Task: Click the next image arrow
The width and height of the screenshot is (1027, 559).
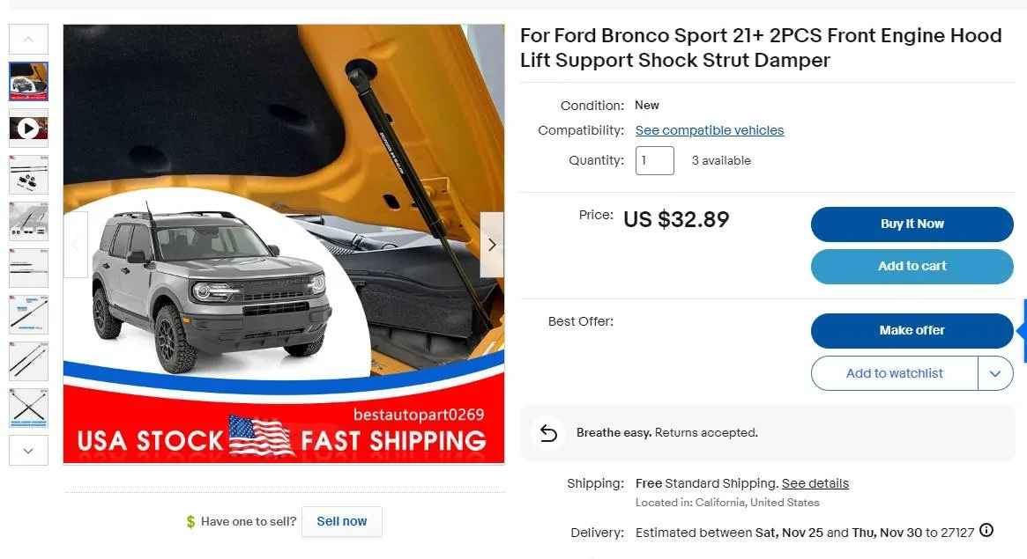Action: tap(491, 244)
